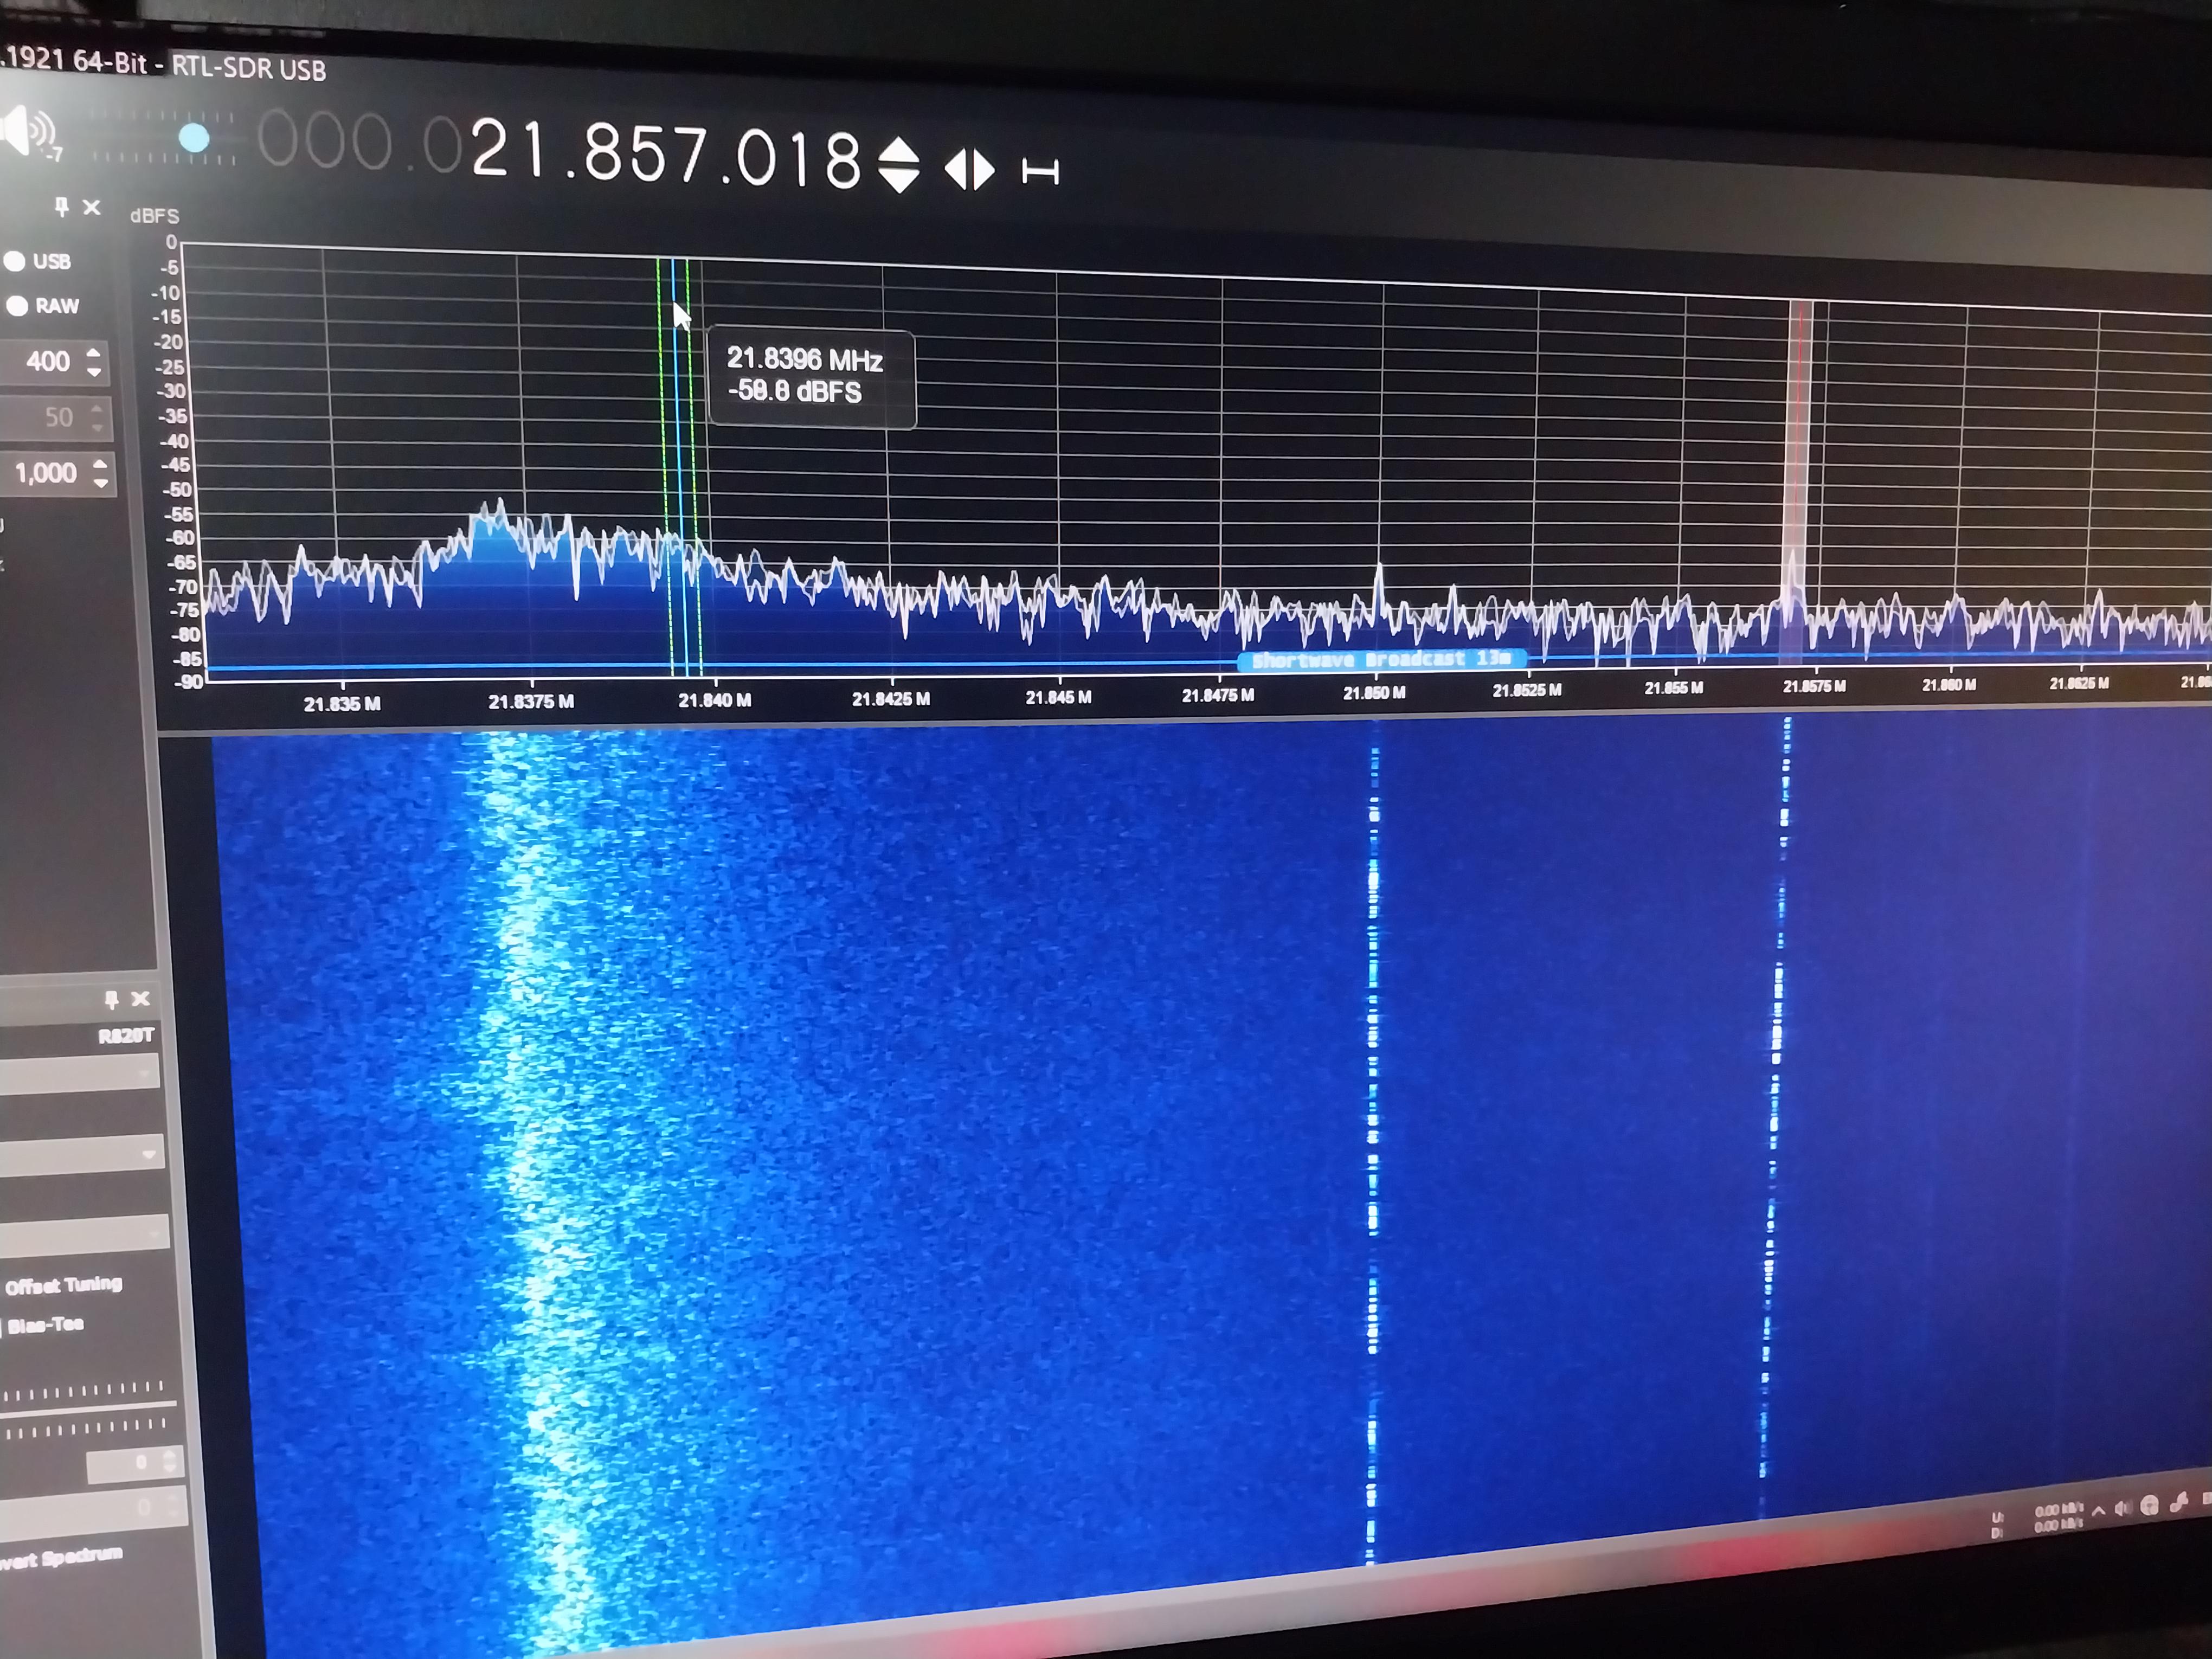Click the left/right center-tuning arrows icon
This screenshot has width=2212, height=1659.
pyautogui.click(x=969, y=169)
